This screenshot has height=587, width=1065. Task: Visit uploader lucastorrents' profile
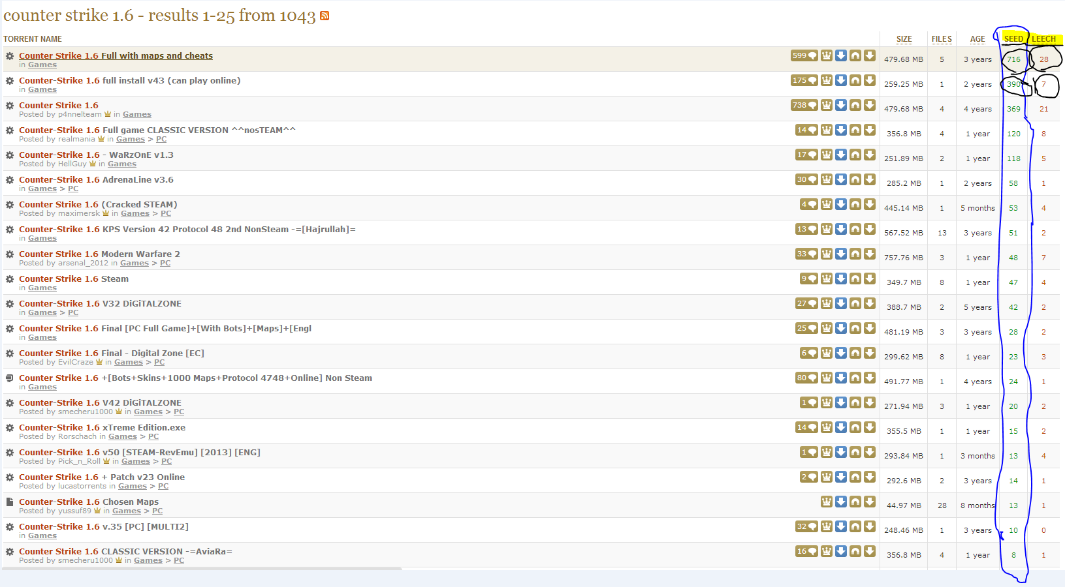82,486
